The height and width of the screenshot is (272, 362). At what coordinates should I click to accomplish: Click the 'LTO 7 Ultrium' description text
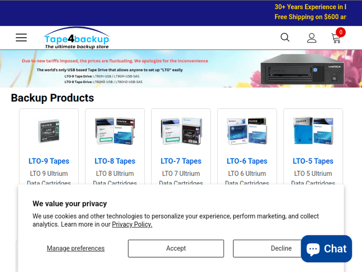(x=181, y=173)
